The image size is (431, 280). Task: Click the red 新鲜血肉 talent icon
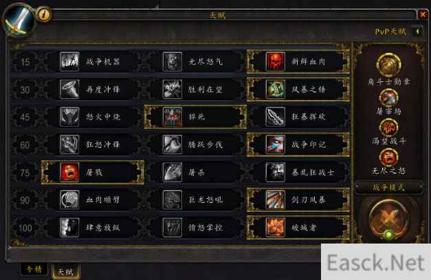276,62
